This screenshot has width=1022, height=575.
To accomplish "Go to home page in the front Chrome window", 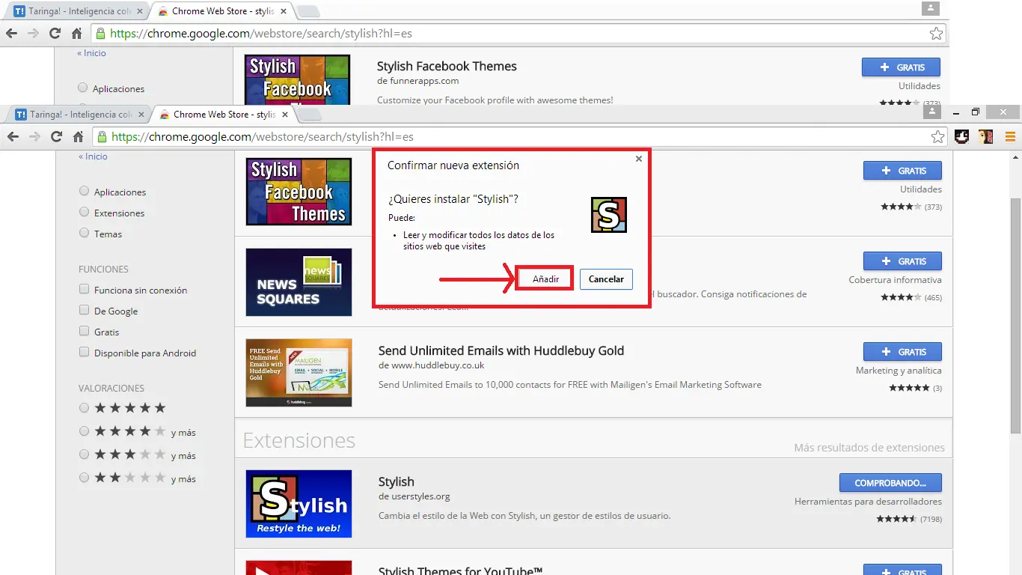I will click(78, 137).
